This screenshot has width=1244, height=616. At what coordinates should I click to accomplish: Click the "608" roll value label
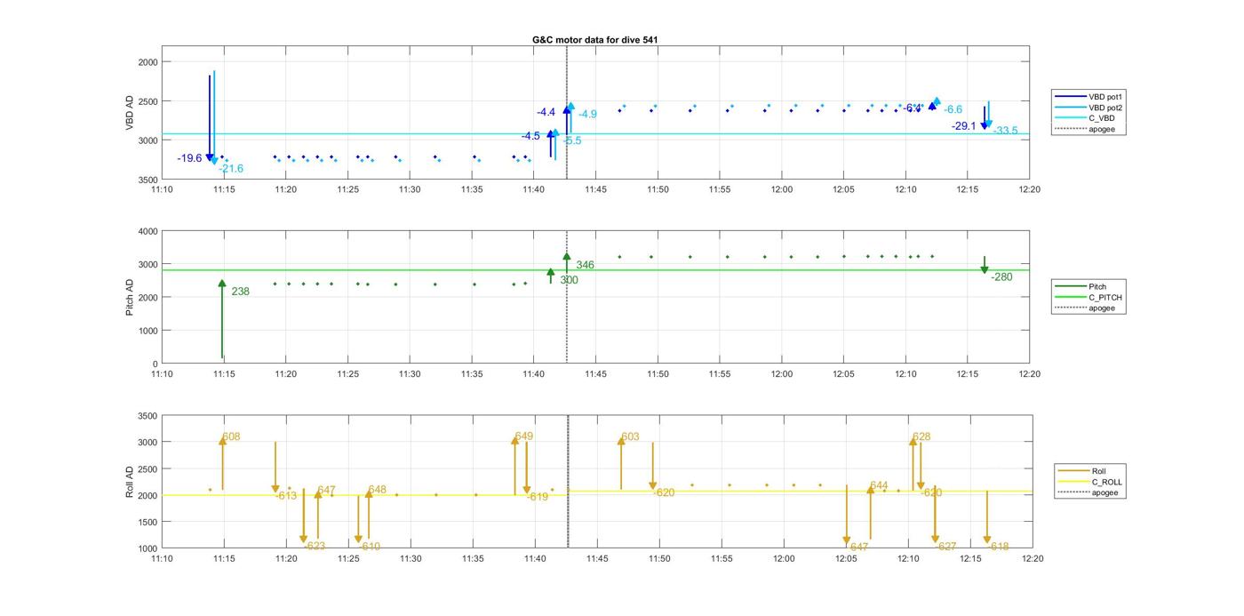(x=231, y=436)
